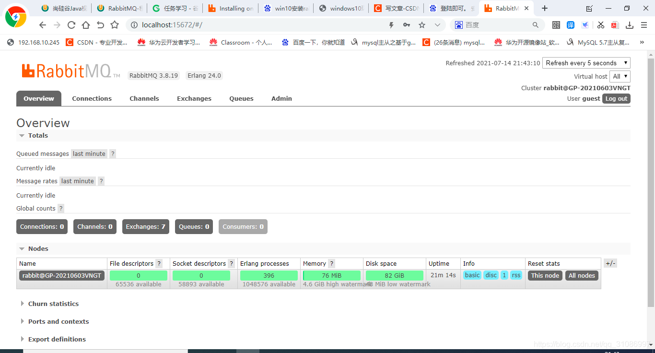
Task: Click the Memory 76 MiB usage bar
Action: pyautogui.click(x=332, y=276)
